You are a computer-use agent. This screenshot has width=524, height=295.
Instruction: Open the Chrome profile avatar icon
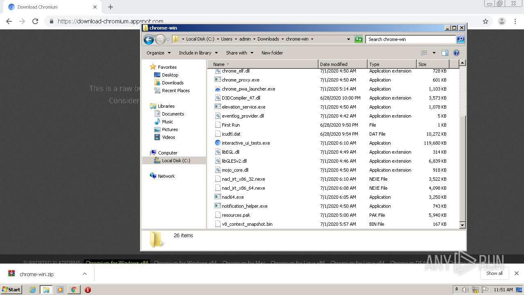point(502,21)
